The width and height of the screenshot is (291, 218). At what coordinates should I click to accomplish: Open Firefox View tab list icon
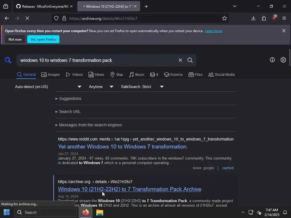point(6,7)
